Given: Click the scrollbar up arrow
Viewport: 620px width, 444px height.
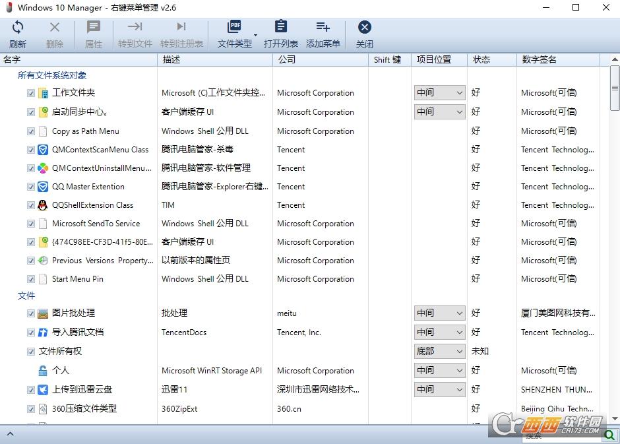Looking at the screenshot, I should coord(615,59).
